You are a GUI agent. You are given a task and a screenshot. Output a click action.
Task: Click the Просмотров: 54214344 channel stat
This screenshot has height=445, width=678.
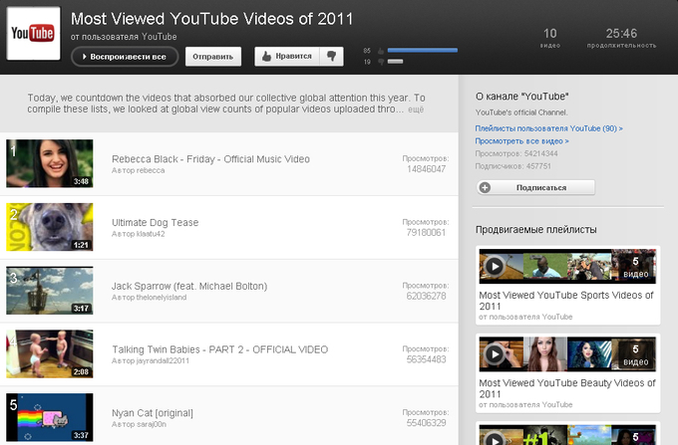516,153
